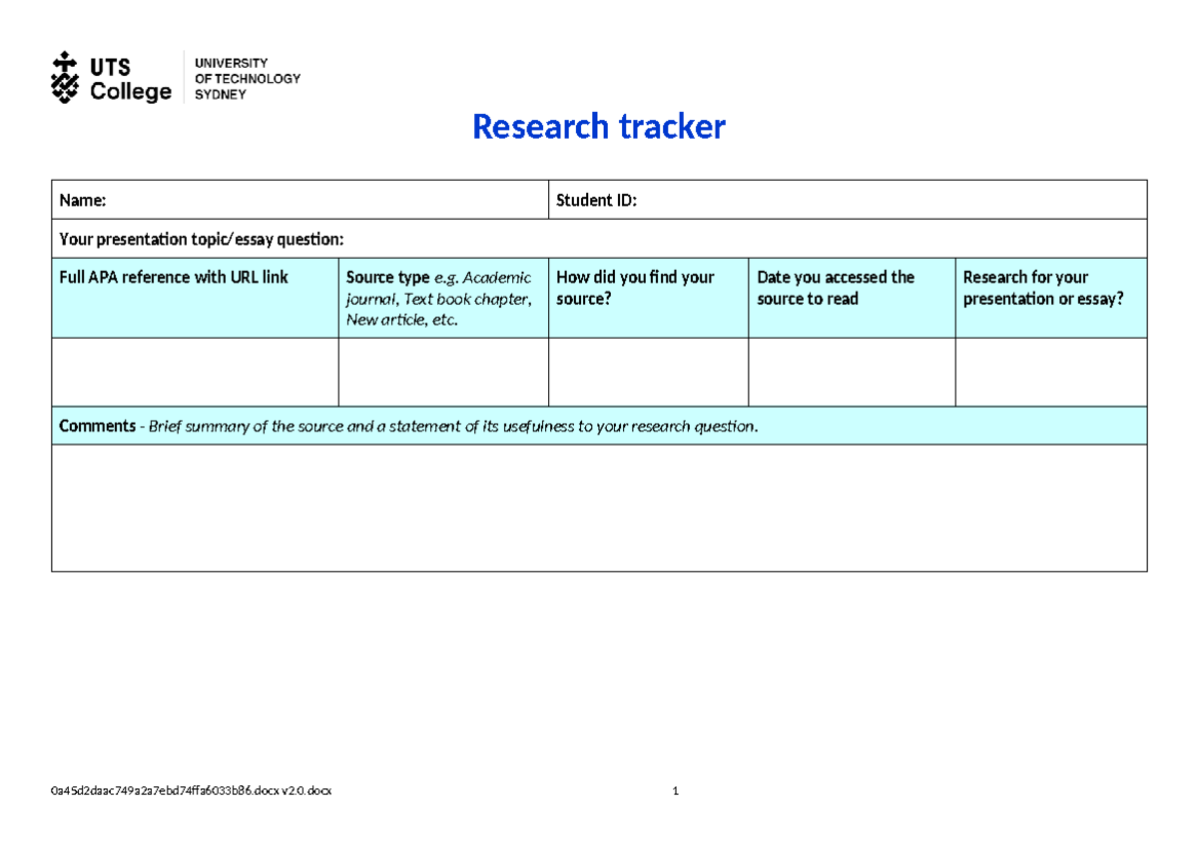The image size is (1198, 848).
Task: Select 'Research for your presentation or essay?' header
Action: pos(1051,298)
